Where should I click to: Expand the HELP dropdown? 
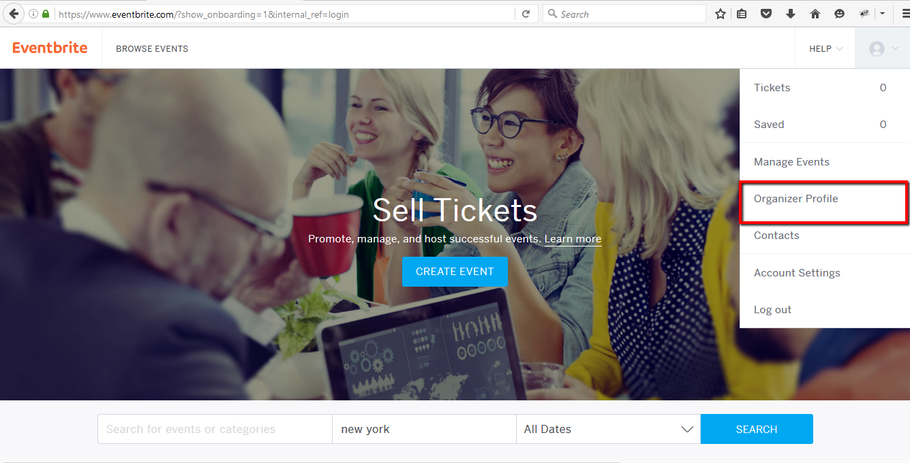click(825, 48)
